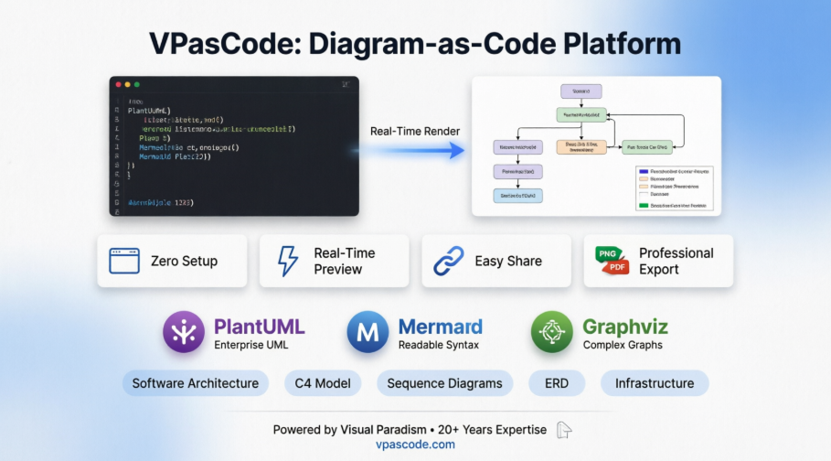Click the Zero Setup browser window icon
This screenshot has height=461, width=831.
point(124,261)
